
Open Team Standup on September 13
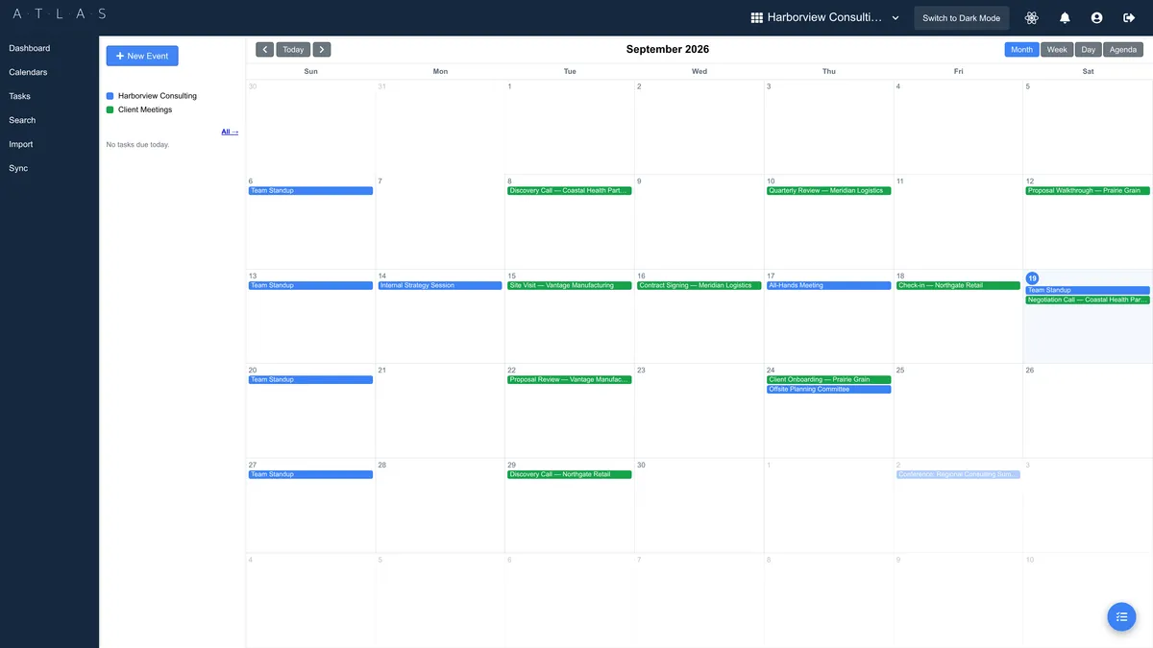(310, 285)
